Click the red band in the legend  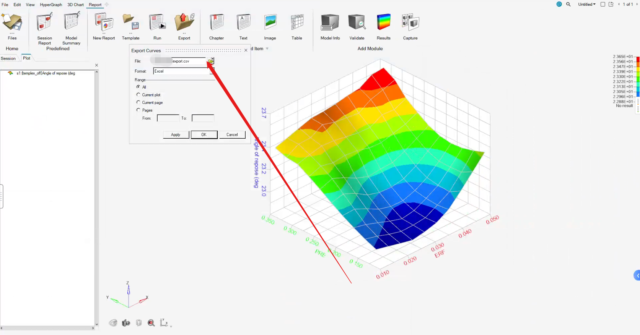click(x=638, y=59)
